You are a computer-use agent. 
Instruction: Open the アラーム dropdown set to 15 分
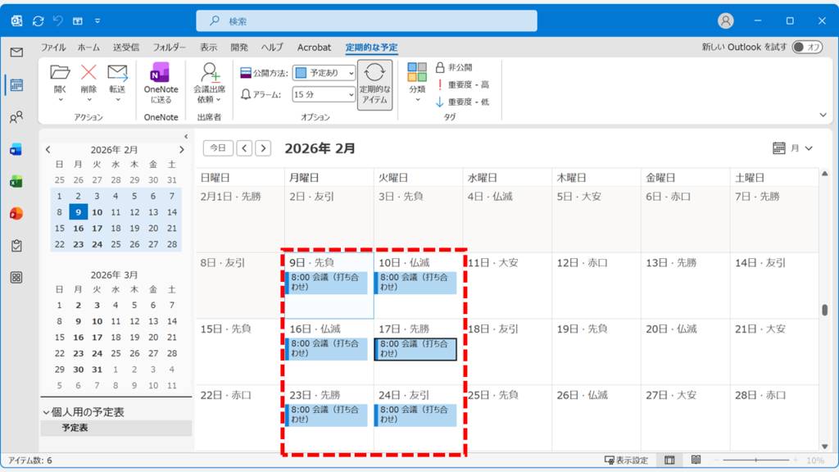pos(324,93)
